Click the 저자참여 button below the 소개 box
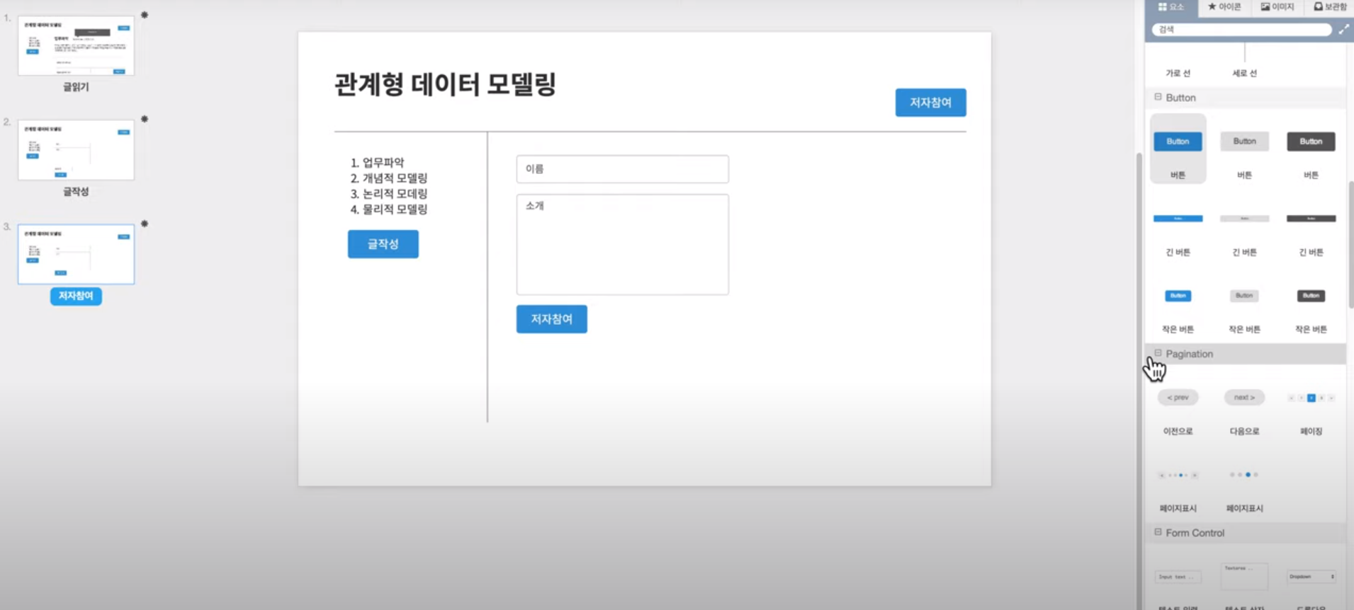The height and width of the screenshot is (610, 1354). click(551, 319)
